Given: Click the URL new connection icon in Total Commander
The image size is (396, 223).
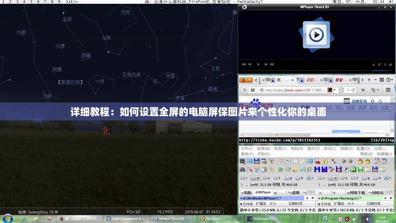Looking at the screenshot, I should pyautogui.click(x=384, y=161).
